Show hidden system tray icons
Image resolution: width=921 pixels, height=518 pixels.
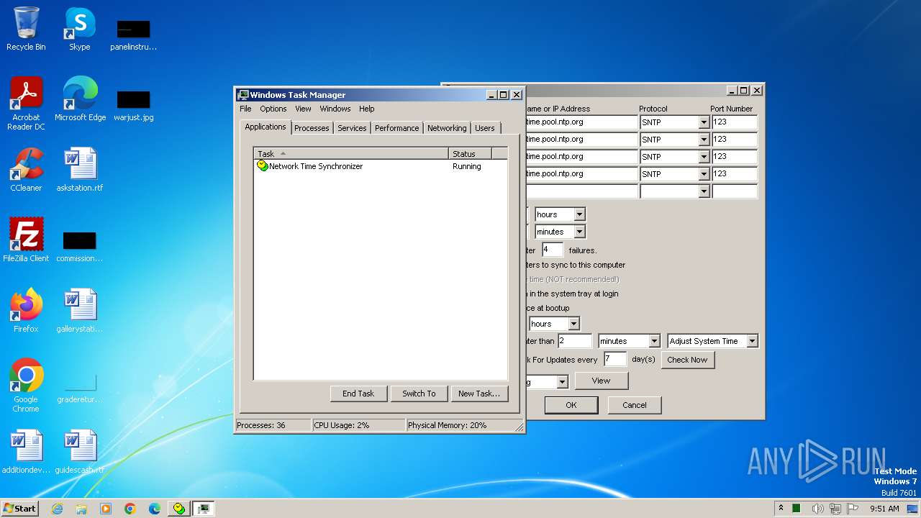pyautogui.click(x=781, y=509)
